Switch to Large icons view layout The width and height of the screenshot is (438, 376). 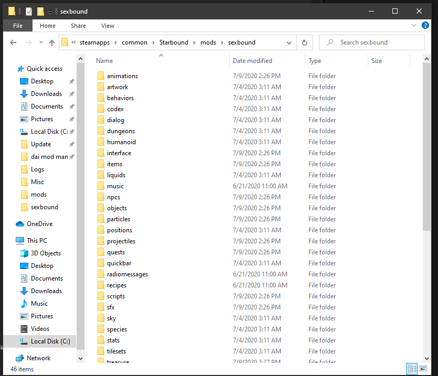click(423, 369)
